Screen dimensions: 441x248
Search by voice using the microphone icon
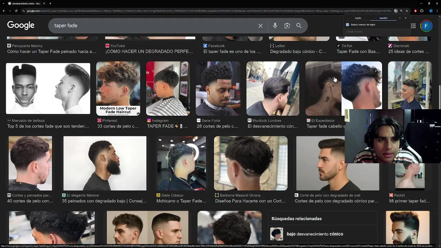point(275,26)
